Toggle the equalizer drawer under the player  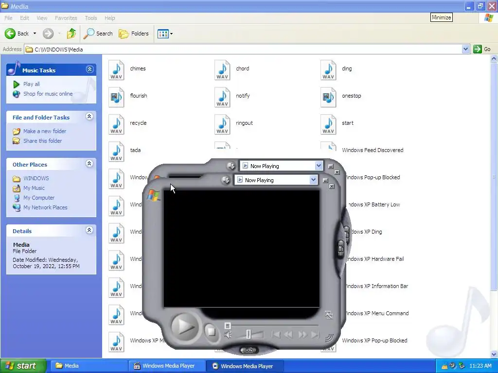(249, 350)
